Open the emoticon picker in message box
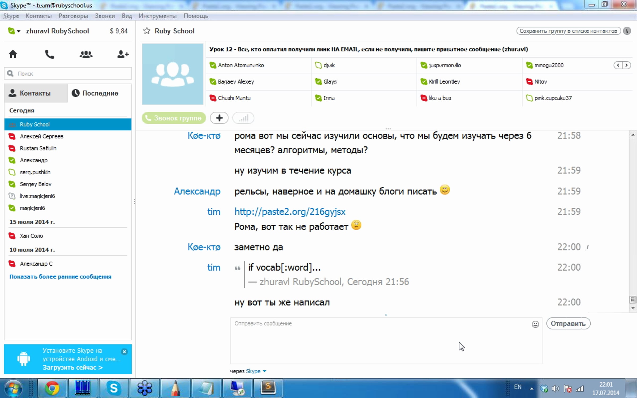637x398 pixels. click(x=535, y=324)
